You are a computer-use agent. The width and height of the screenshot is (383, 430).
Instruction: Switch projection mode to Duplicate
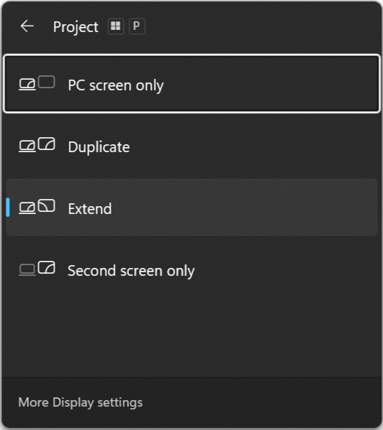pos(191,146)
